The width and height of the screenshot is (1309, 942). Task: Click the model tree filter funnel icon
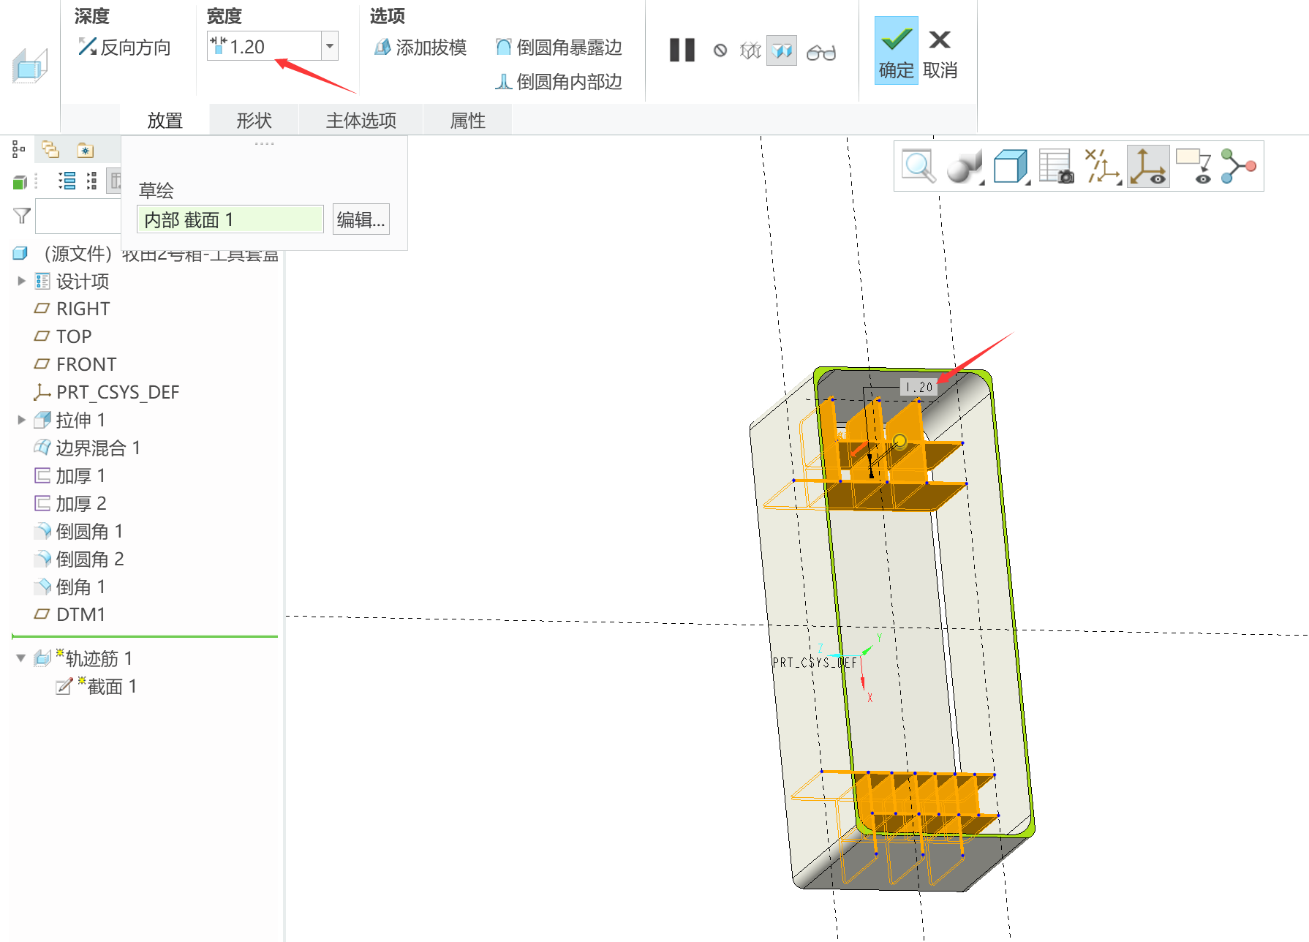pyautogui.click(x=22, y=215)
